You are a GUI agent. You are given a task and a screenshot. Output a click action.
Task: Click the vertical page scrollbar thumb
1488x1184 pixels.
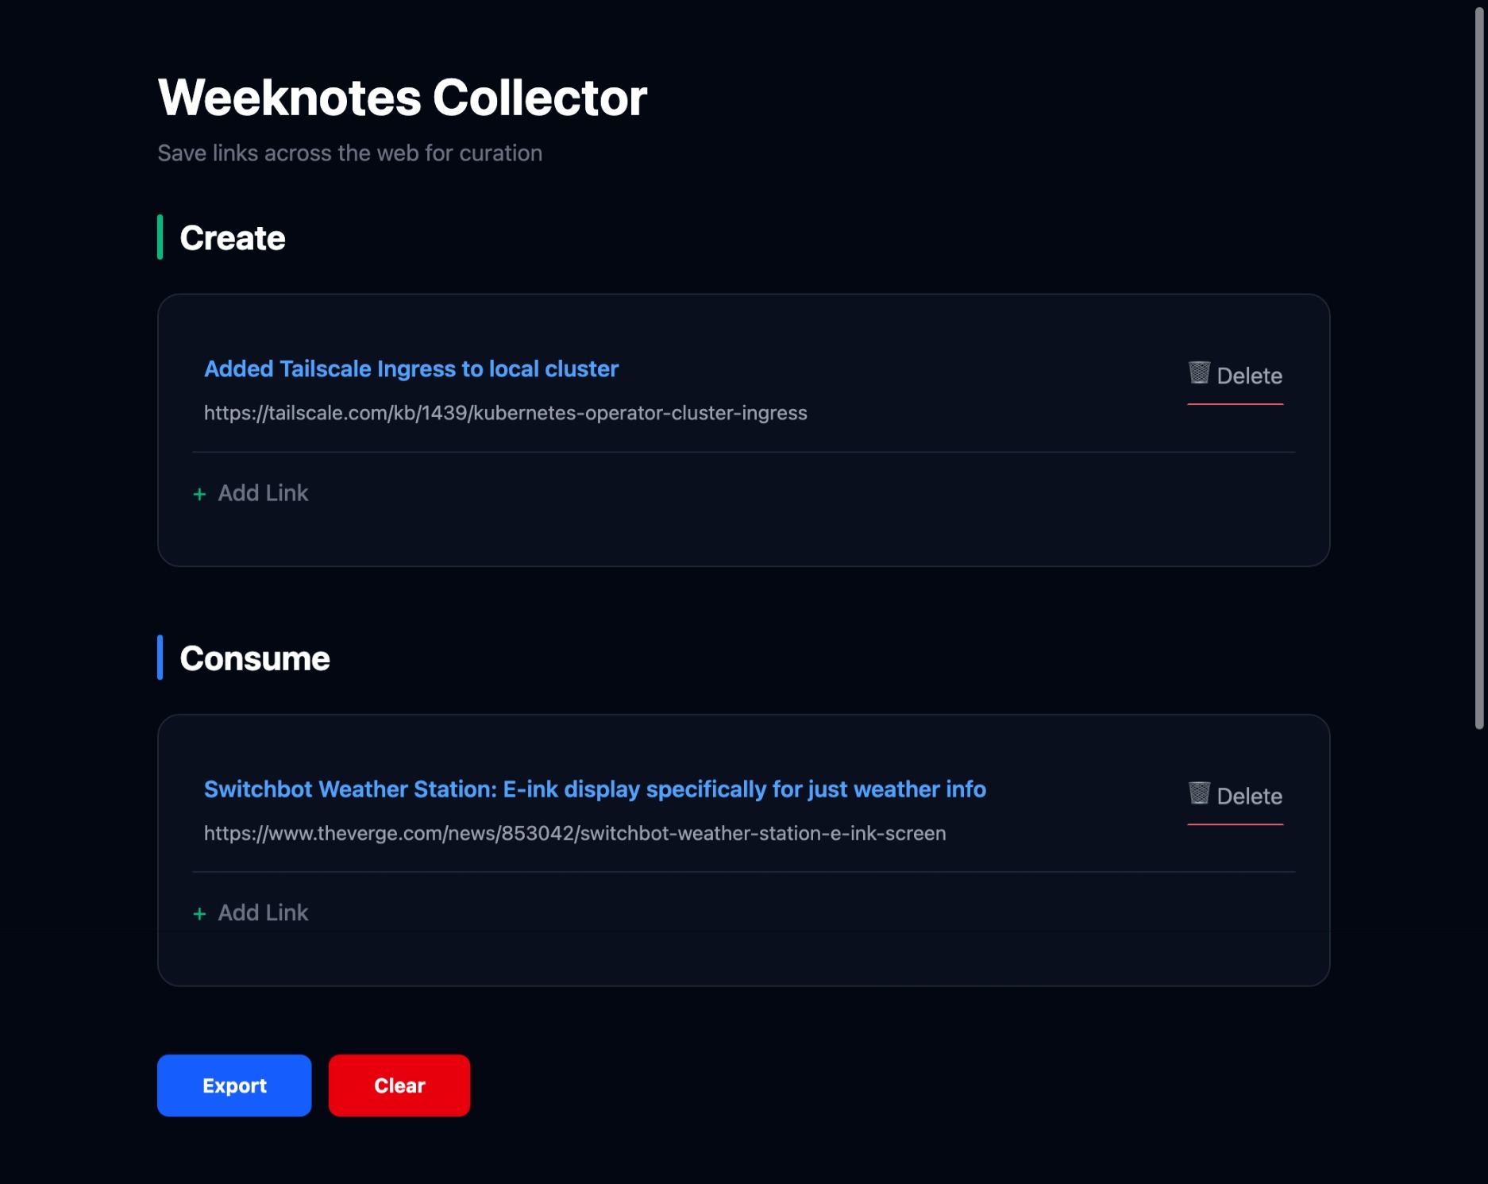tap(1479, 365)
